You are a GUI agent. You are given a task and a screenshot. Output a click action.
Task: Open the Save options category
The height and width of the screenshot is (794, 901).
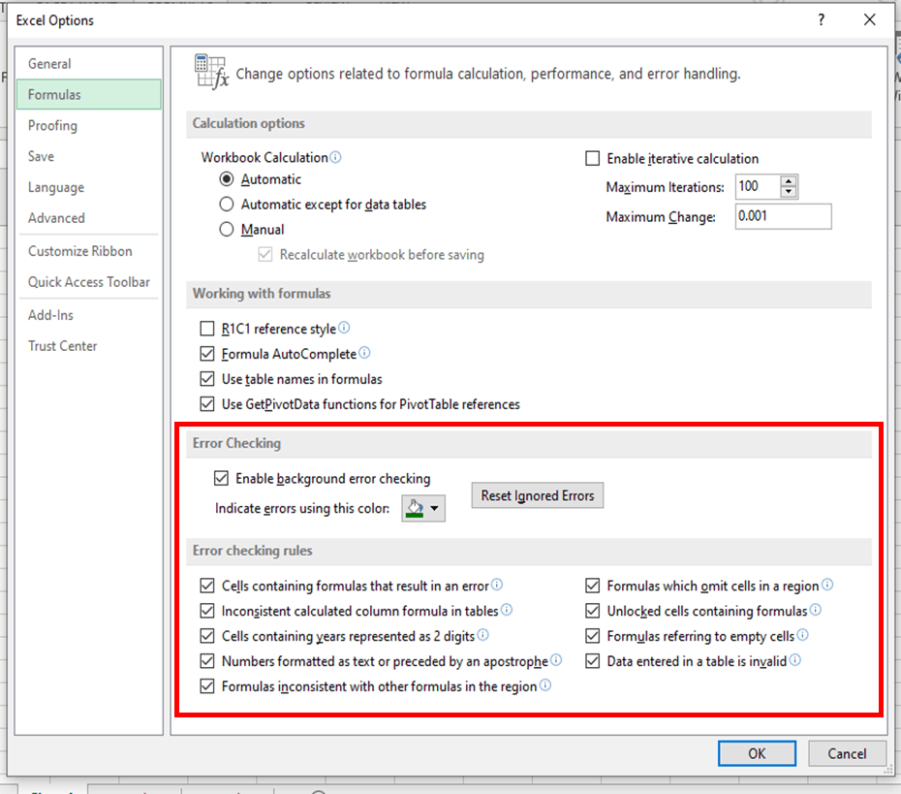[x=88, y=156]
